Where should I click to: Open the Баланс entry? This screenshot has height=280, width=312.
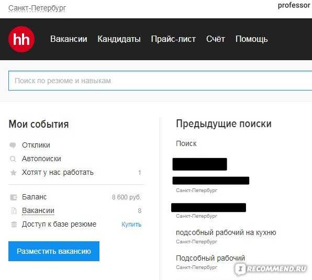[34, 197]
